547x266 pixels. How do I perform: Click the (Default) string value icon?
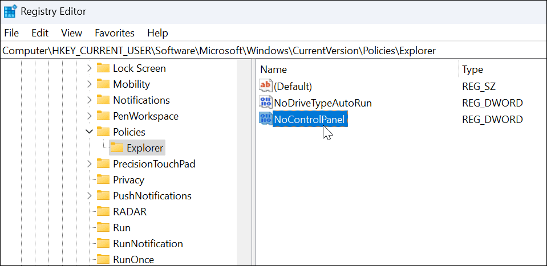(x=266, y=87)
